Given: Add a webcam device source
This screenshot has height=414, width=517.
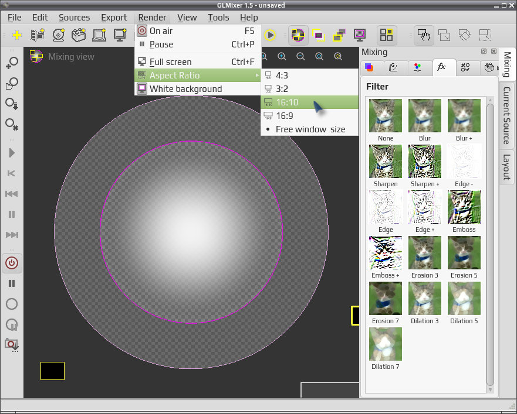Looking at the screenshot, I should 58,35.
